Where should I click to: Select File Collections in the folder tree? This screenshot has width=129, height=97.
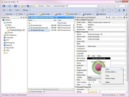(11, 35)
